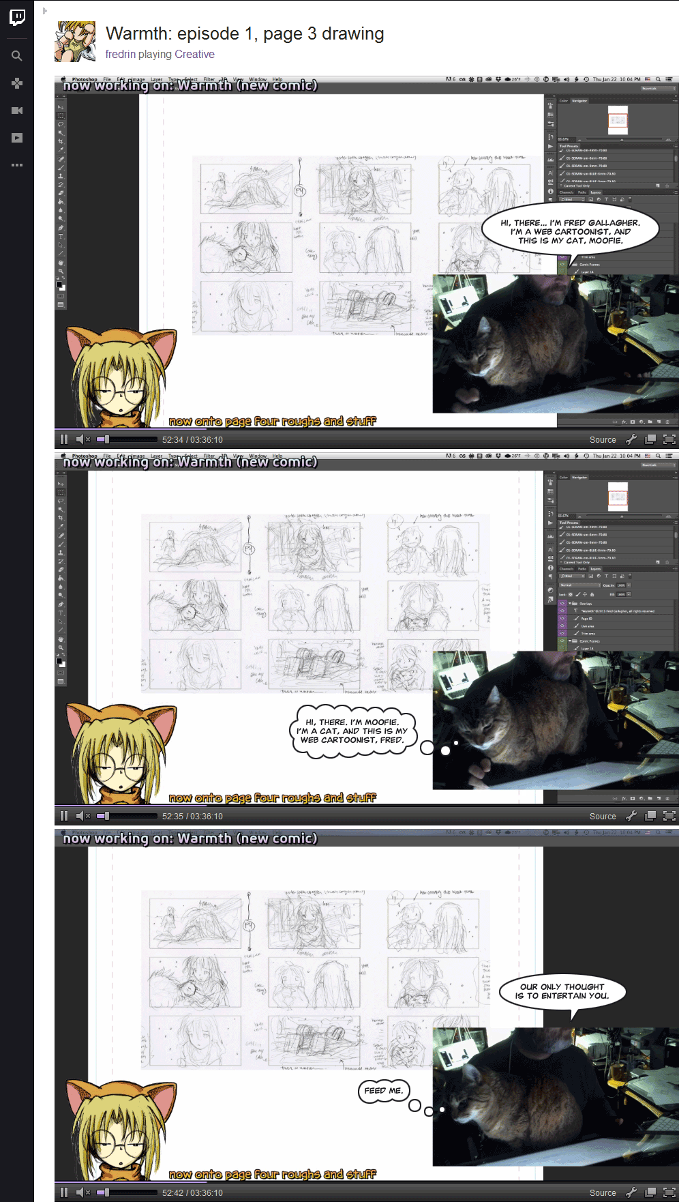Select Rectangular Marquee tool in 52:35 frame

pyautogui.click(x=61, y=492)
